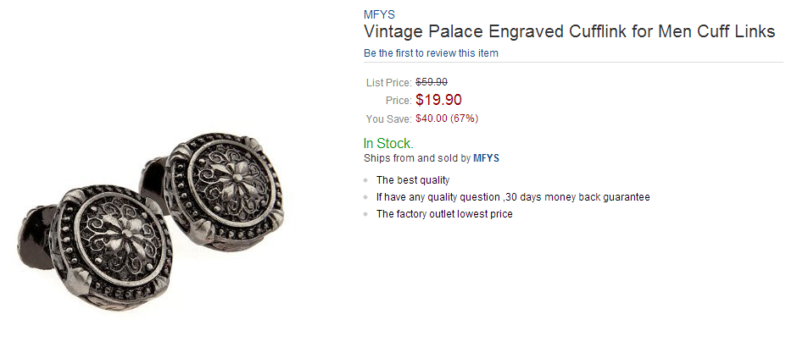The height and width of the screenshot is (347, 797).
Task: Click "The factory outlet lowest price" bullet text
Action: (x=444, y=214)
